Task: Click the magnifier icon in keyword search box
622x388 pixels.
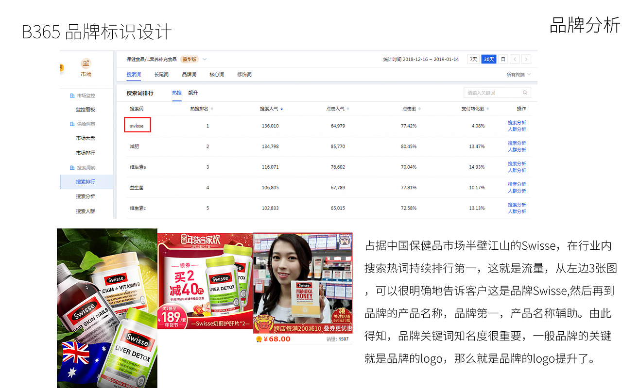Action: coord(525,93)
